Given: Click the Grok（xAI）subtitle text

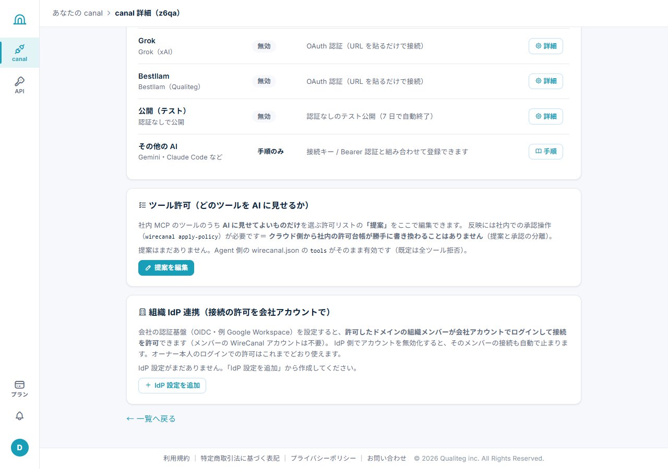Looking at the screenshot, I should (x=156, y=52).
